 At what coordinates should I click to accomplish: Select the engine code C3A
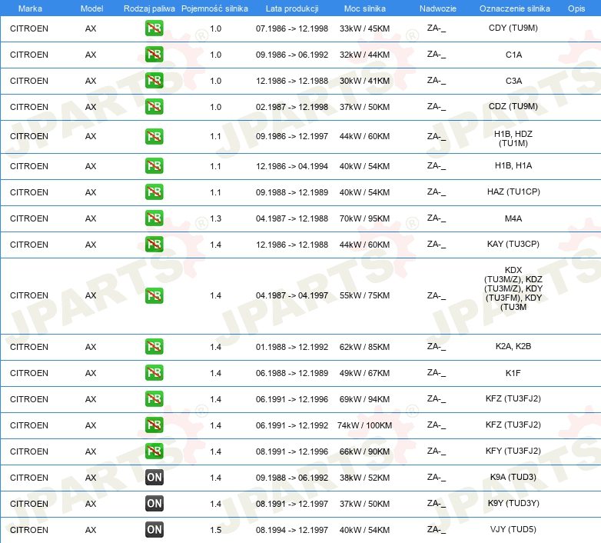click(x=513, y=81)
